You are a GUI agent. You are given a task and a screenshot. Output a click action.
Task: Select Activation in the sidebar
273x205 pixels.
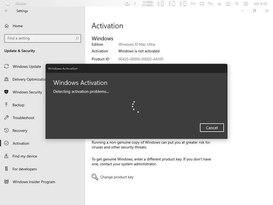click(x=21, y=143)
